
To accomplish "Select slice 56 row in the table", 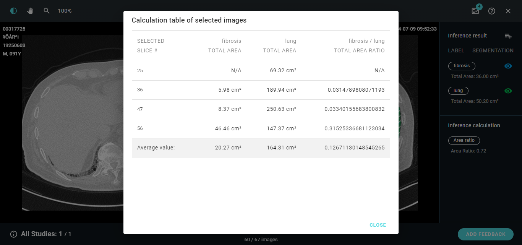I will coord(261,128).
